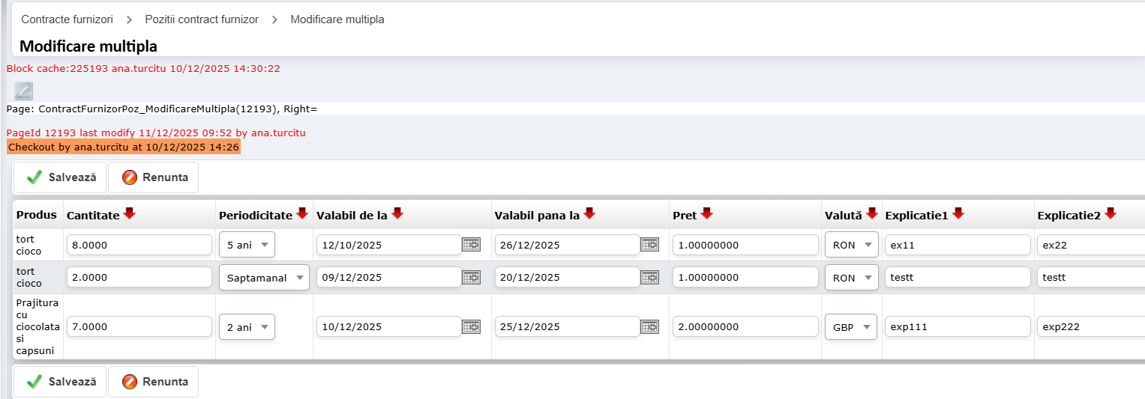Screen dimensions: 1145x399
Task: Click red arrow next to Pret header
Action: (706, 214)
